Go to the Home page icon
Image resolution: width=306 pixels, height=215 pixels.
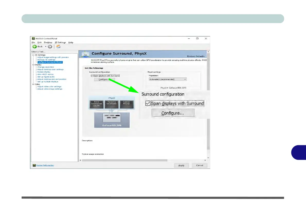click(58, 46)
